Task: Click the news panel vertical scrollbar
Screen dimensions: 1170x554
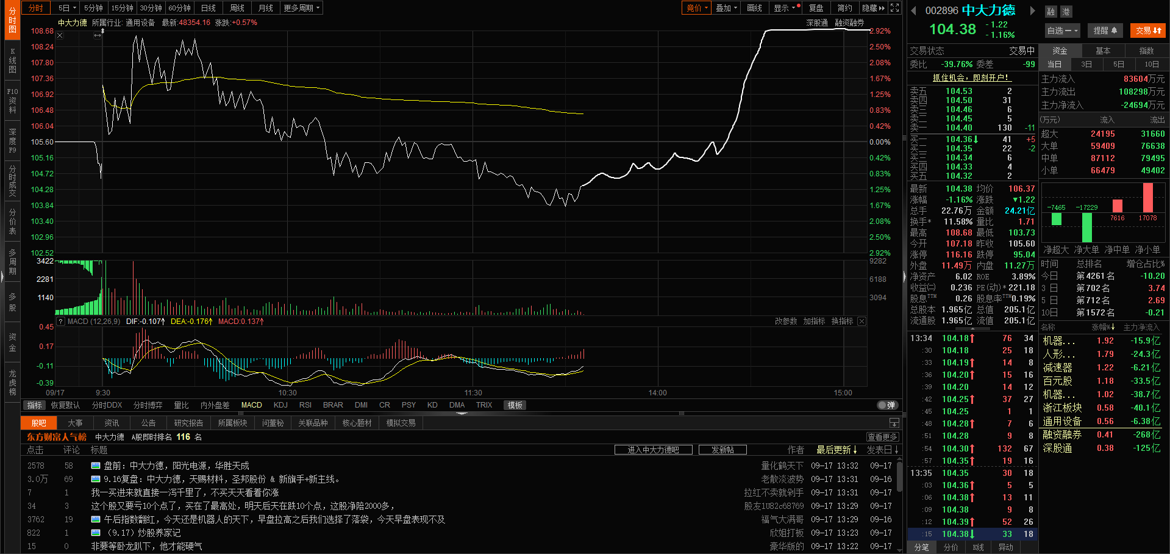Action: pos(899,476)
